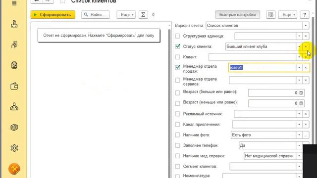Click the Возраст (больше или равно) number field
317x178 pixels.
point(273,93)
